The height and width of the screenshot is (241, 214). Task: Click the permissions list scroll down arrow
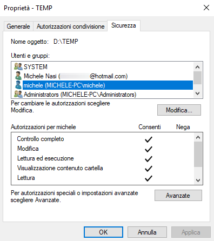tap(198, 180)
